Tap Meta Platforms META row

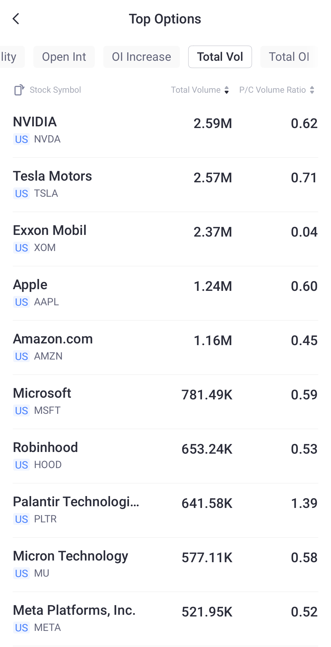coord(165,619)
